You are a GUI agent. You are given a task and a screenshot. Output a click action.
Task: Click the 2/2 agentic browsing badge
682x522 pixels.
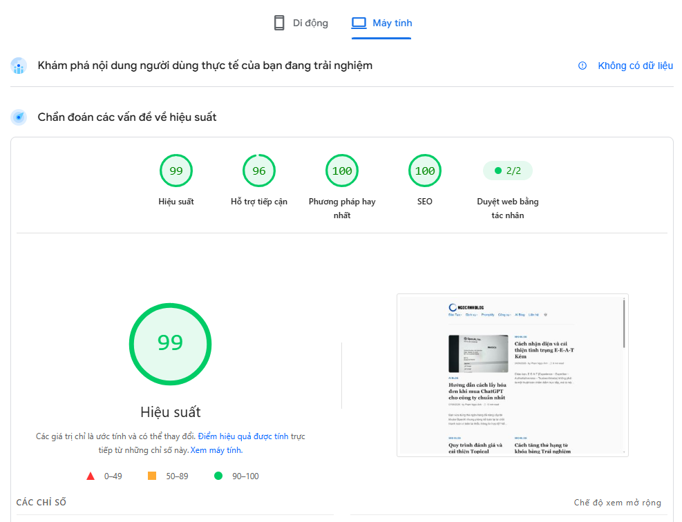[x=508, y=171]
